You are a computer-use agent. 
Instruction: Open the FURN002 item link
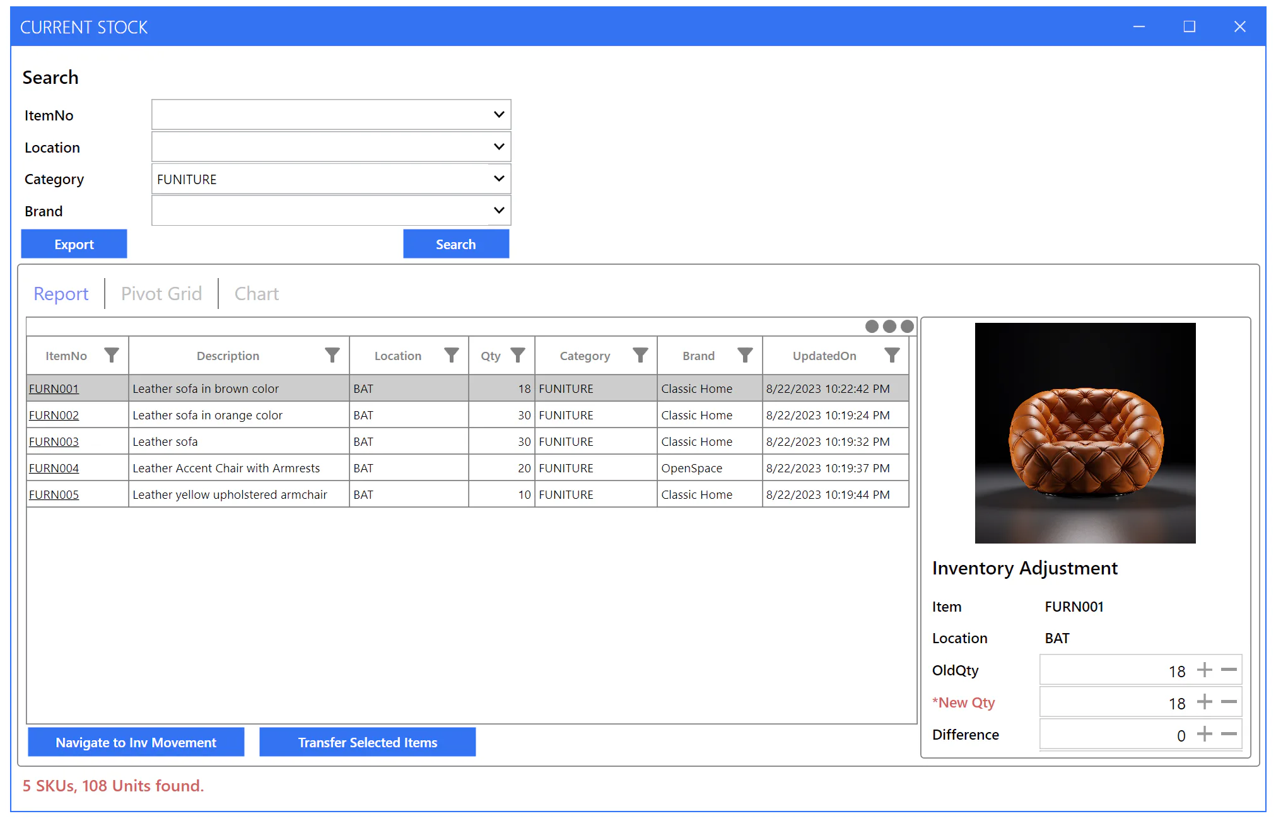click(54, 416)
